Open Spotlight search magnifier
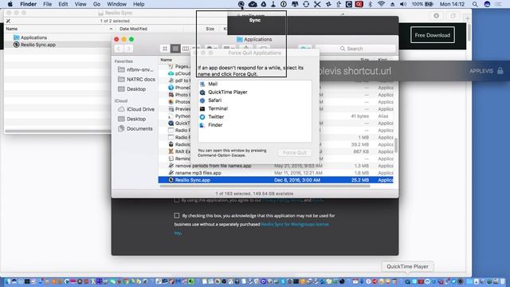510x287 pixels. pos(475,4)
